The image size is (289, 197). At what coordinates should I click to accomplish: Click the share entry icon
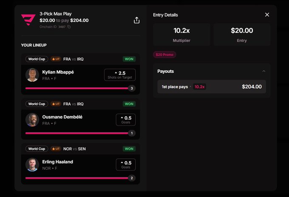[136, 20]
